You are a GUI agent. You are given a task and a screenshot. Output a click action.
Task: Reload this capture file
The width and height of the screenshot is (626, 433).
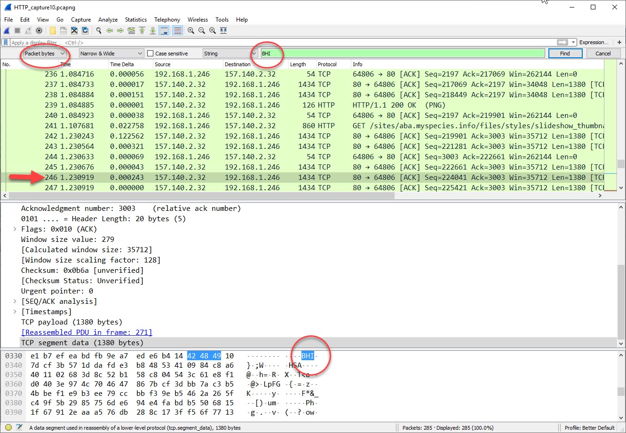pos(85,31)
